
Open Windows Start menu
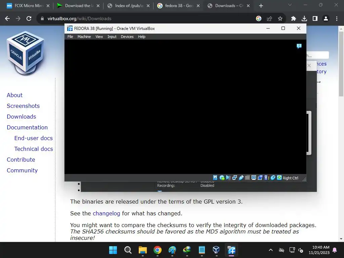(113, 250)
